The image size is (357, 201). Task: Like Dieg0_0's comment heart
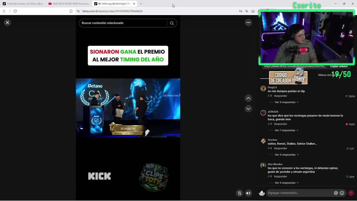(347, 96)
